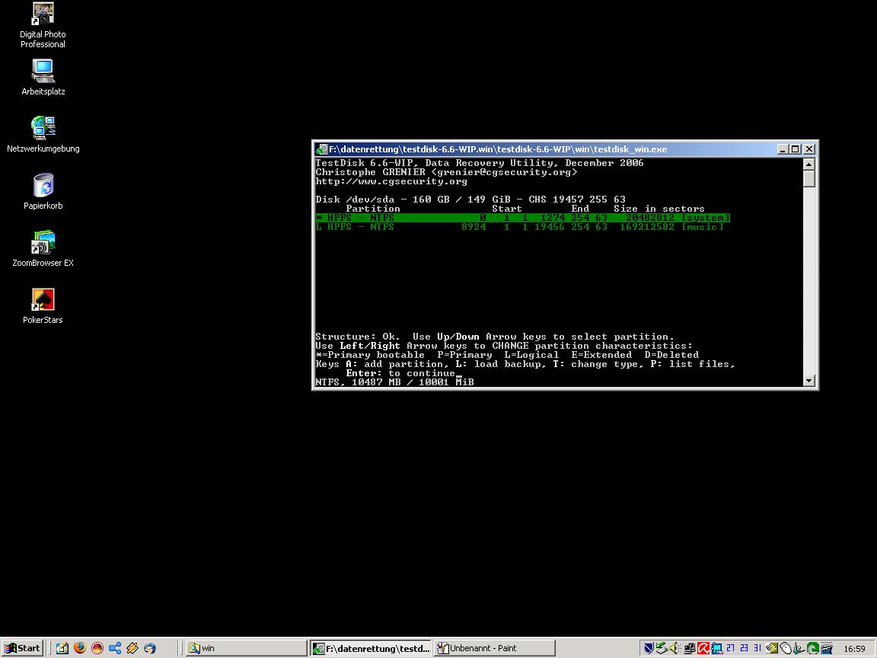Click the show desktop quick launch icon
Viewport: 877px width, 658px height.
pos(62,648)
